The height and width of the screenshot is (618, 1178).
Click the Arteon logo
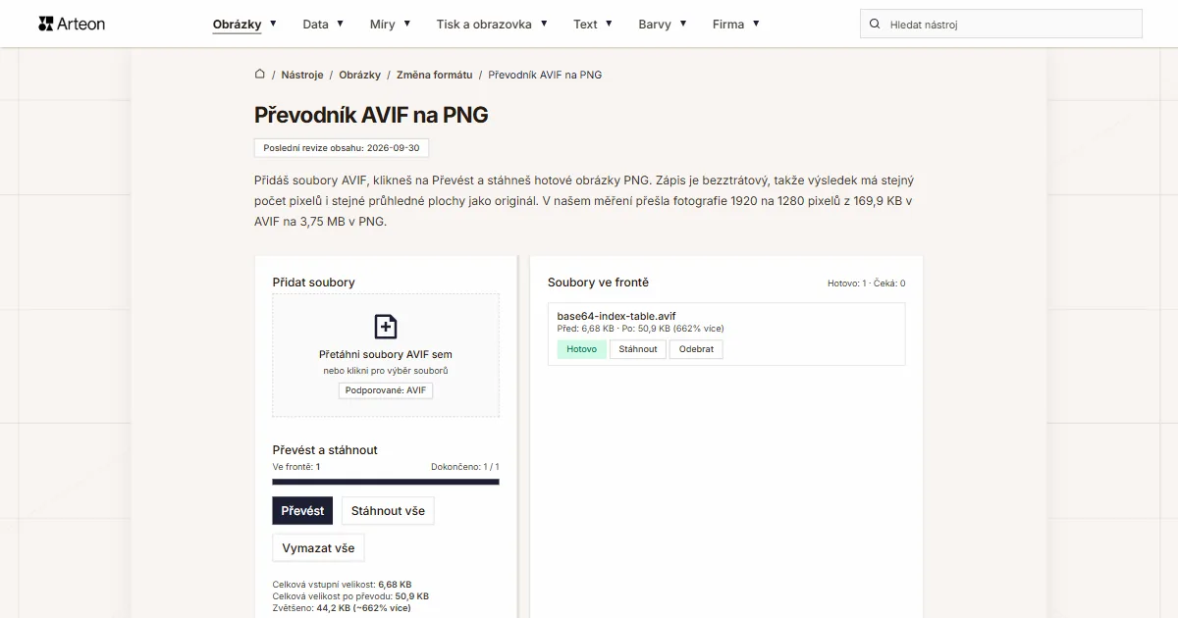[72, 24]
